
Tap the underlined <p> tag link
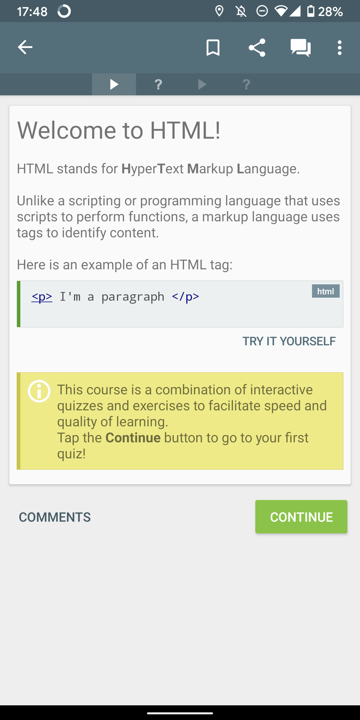click(42, 297)
